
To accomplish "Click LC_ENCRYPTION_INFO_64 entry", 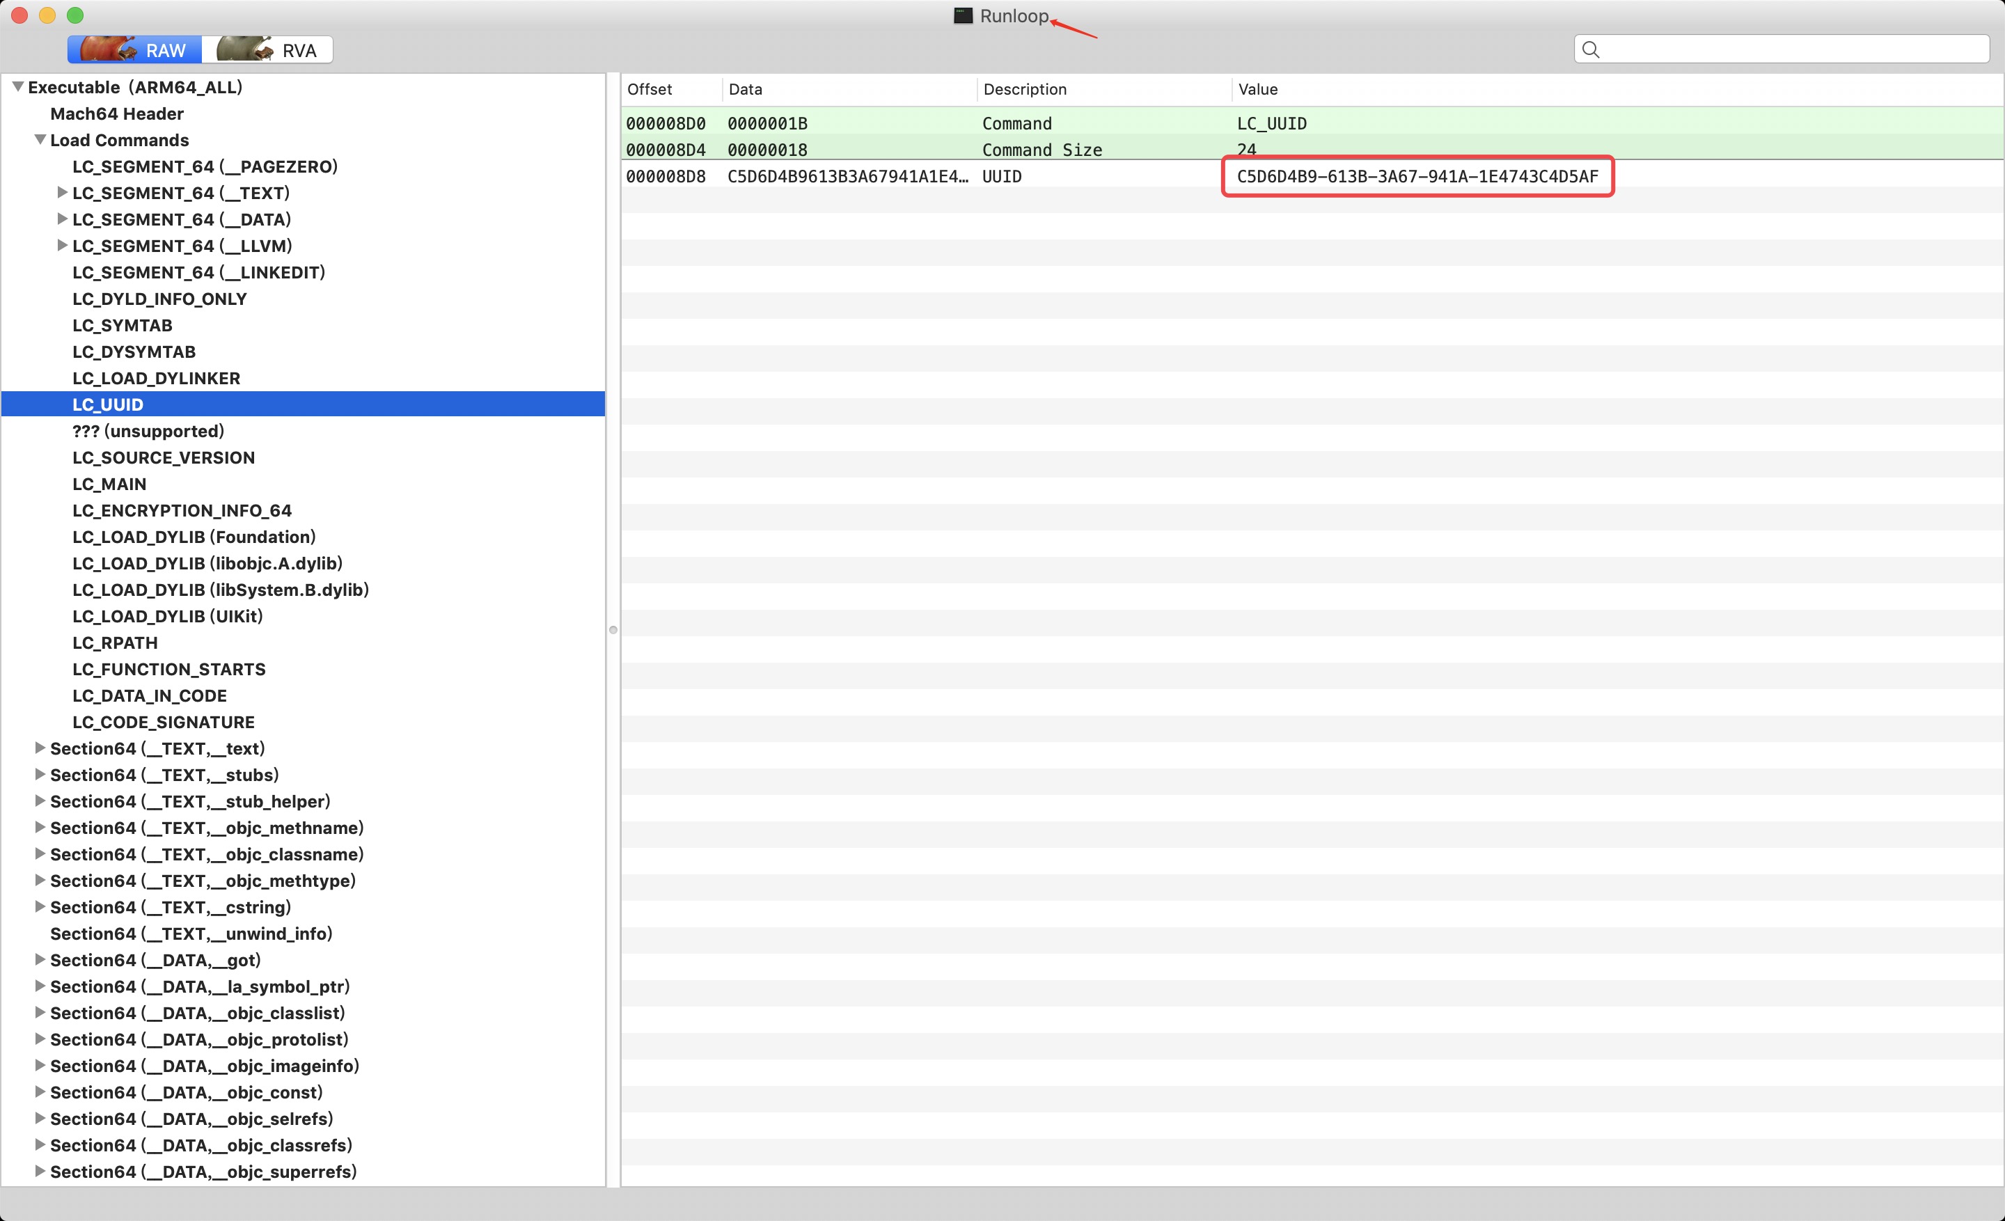I will tap(180, 510).
